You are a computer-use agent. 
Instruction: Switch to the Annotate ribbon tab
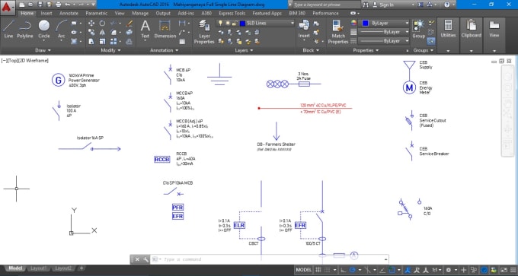(x=69, y=13)
